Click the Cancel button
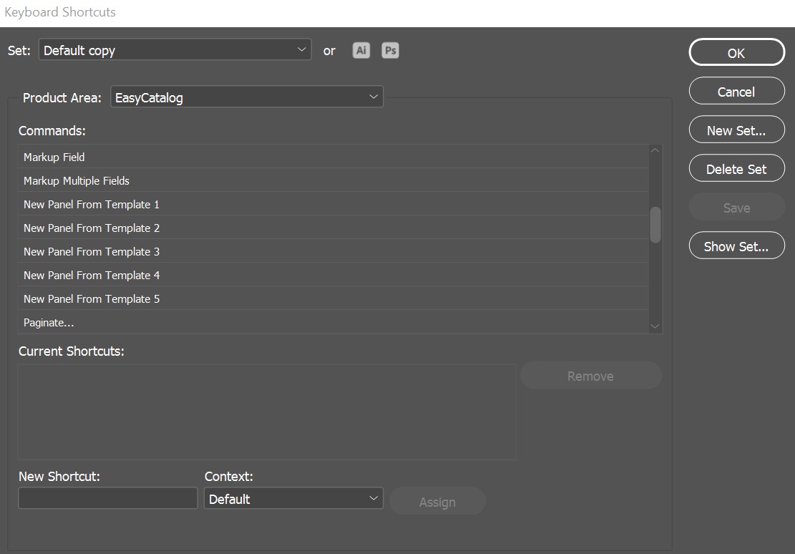Screen dimensions: 795x554 point(736,91)
